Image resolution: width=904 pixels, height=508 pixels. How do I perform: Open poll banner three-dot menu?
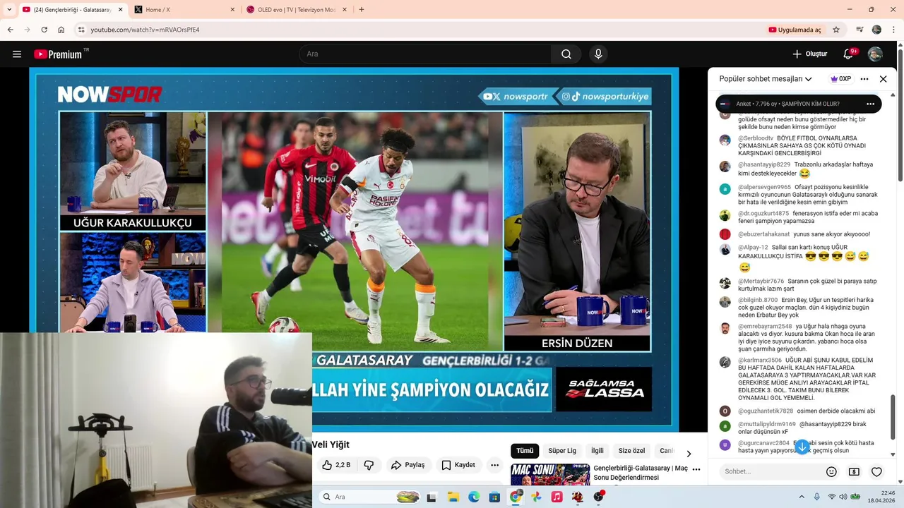(x=870, y=104)
